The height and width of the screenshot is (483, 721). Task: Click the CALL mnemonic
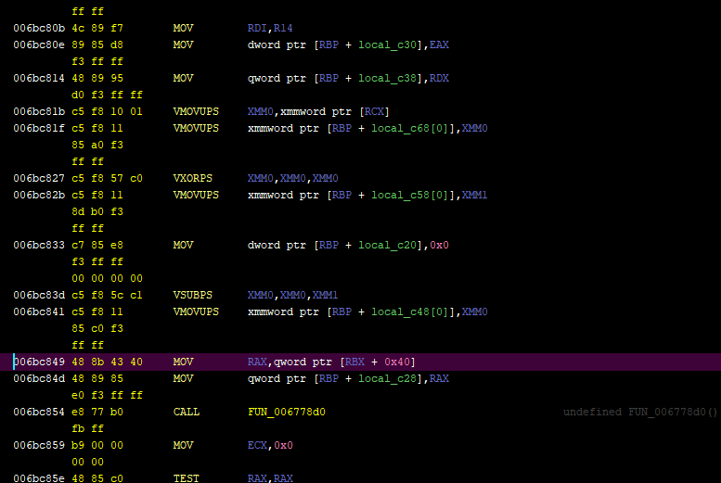187,412
